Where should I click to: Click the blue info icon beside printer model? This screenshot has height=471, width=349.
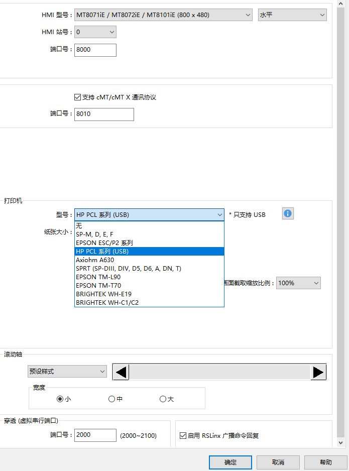[x=288, y=213]
